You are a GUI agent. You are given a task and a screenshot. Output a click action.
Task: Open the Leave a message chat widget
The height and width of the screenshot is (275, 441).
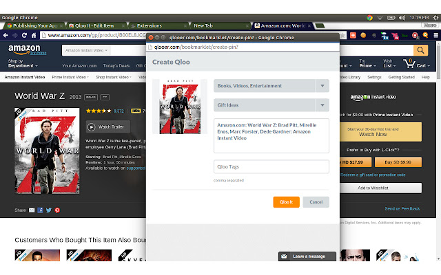pos(307,256)
